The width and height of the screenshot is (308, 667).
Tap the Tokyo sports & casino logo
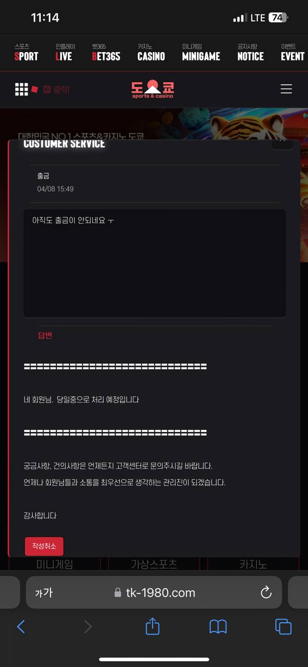point(152,89)
